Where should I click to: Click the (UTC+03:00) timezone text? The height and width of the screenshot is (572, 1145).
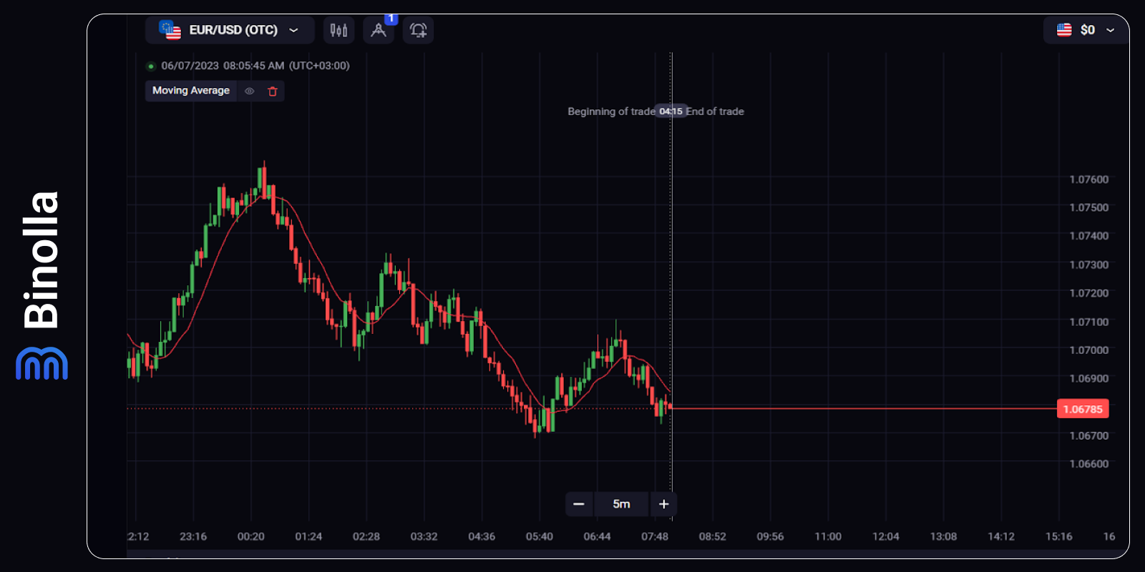click(x=319, y=66)
